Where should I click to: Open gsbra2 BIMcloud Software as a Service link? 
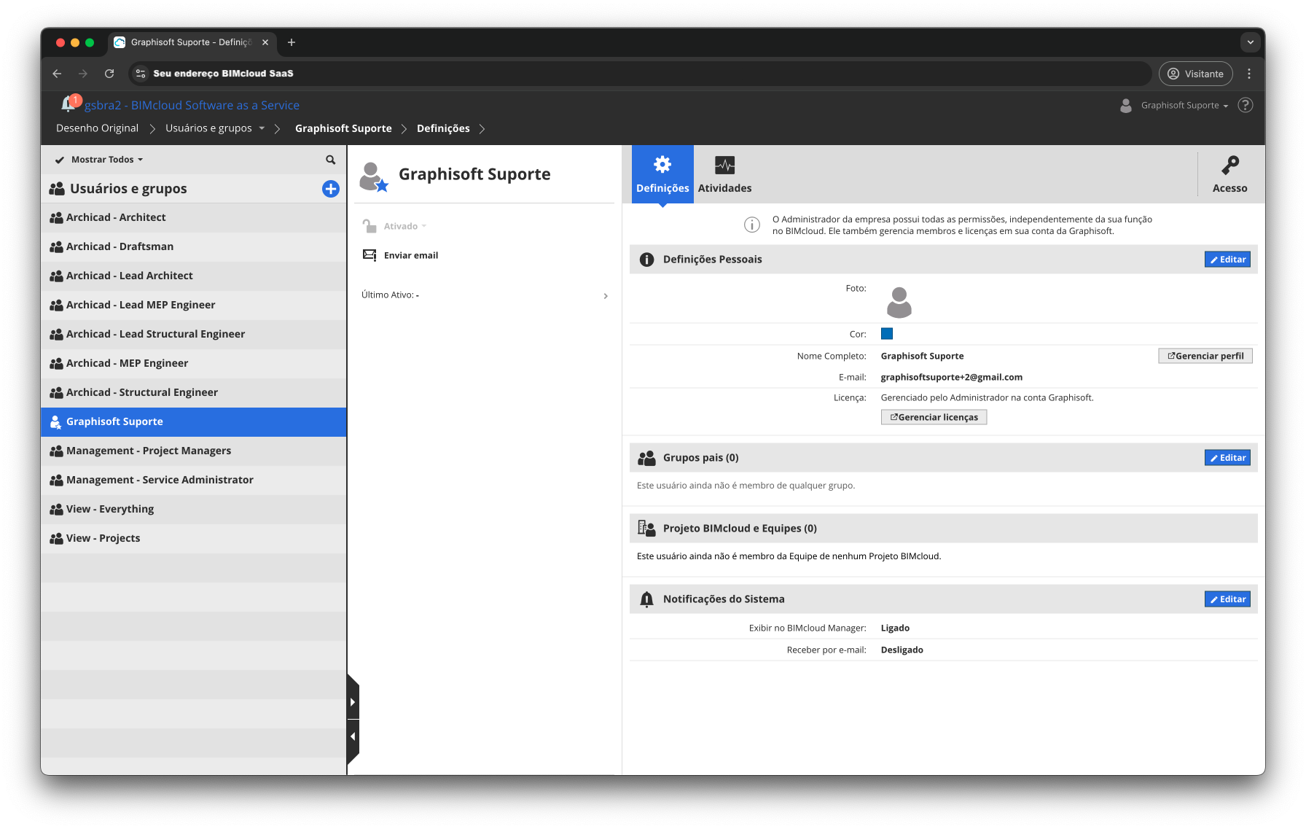[192, 105]
